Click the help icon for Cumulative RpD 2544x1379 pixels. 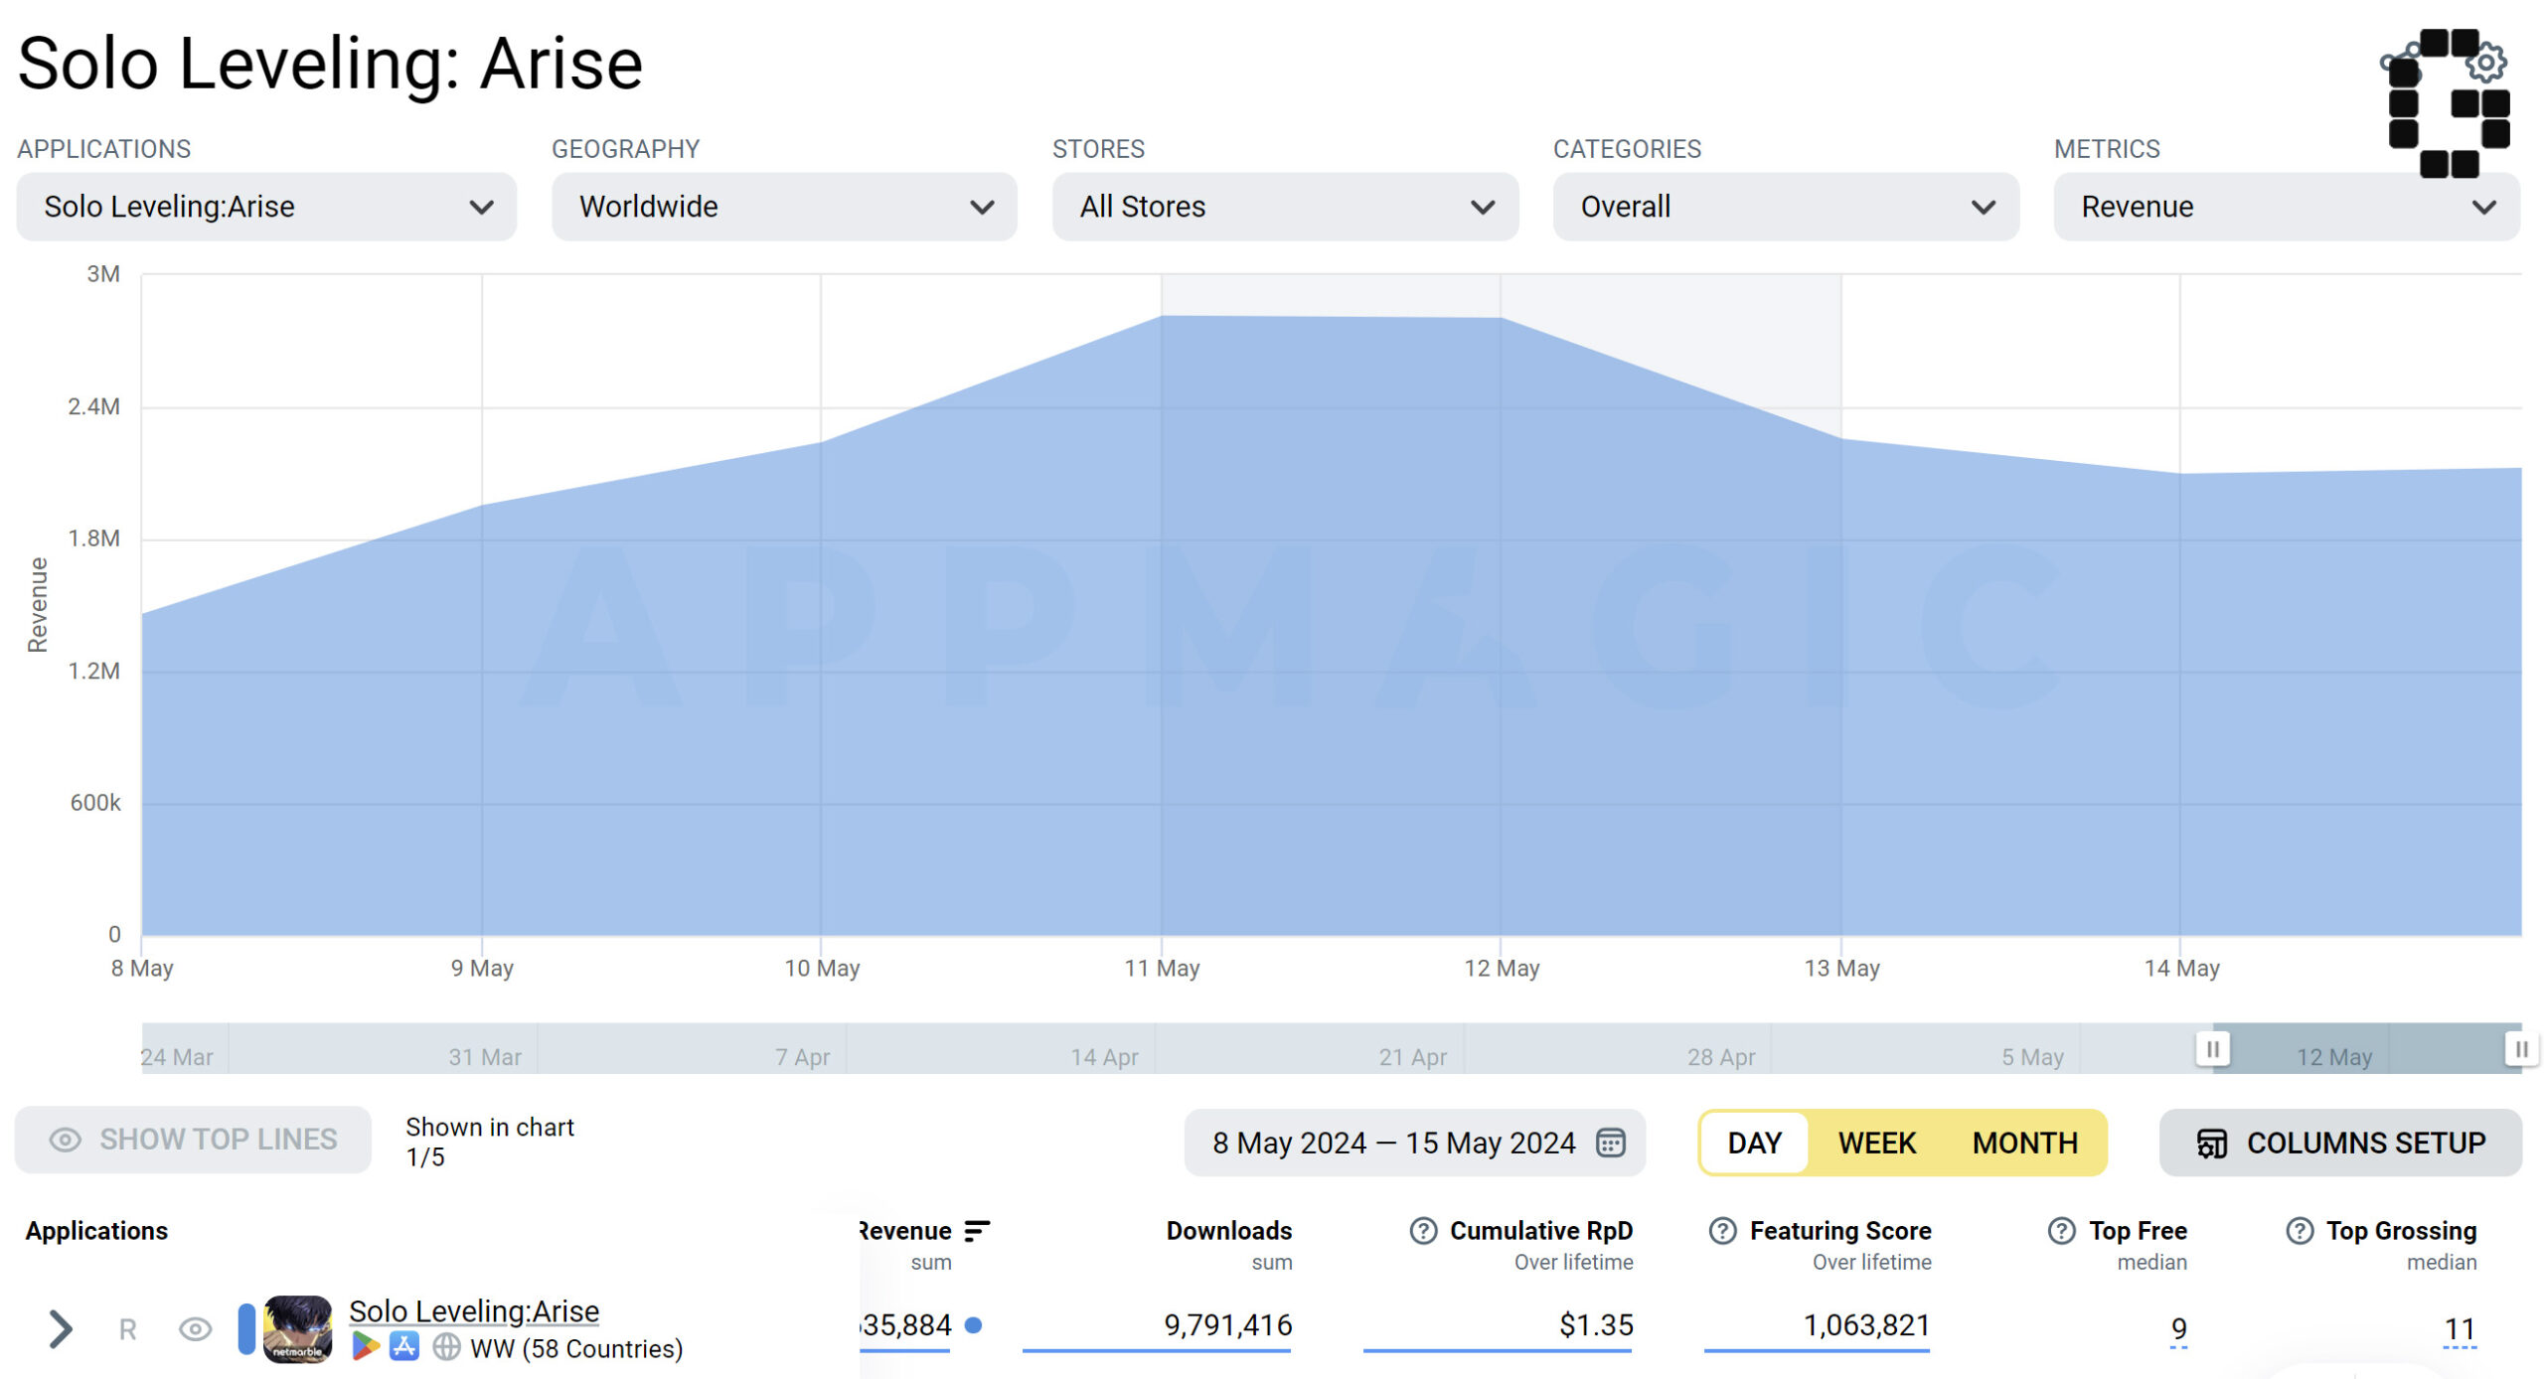1423,1231
